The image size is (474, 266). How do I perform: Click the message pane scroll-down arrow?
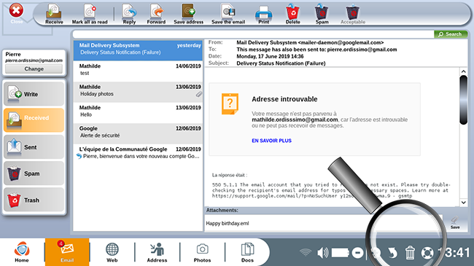point(463,202)
